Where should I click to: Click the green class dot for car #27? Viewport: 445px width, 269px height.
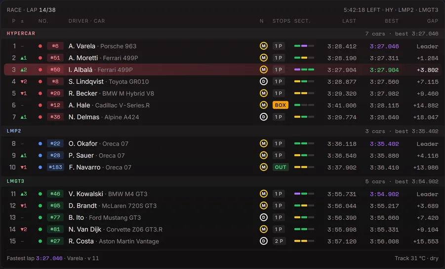[40, 241]
